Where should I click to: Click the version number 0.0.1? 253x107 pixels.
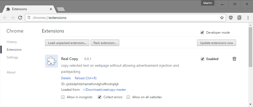(88, 59)
